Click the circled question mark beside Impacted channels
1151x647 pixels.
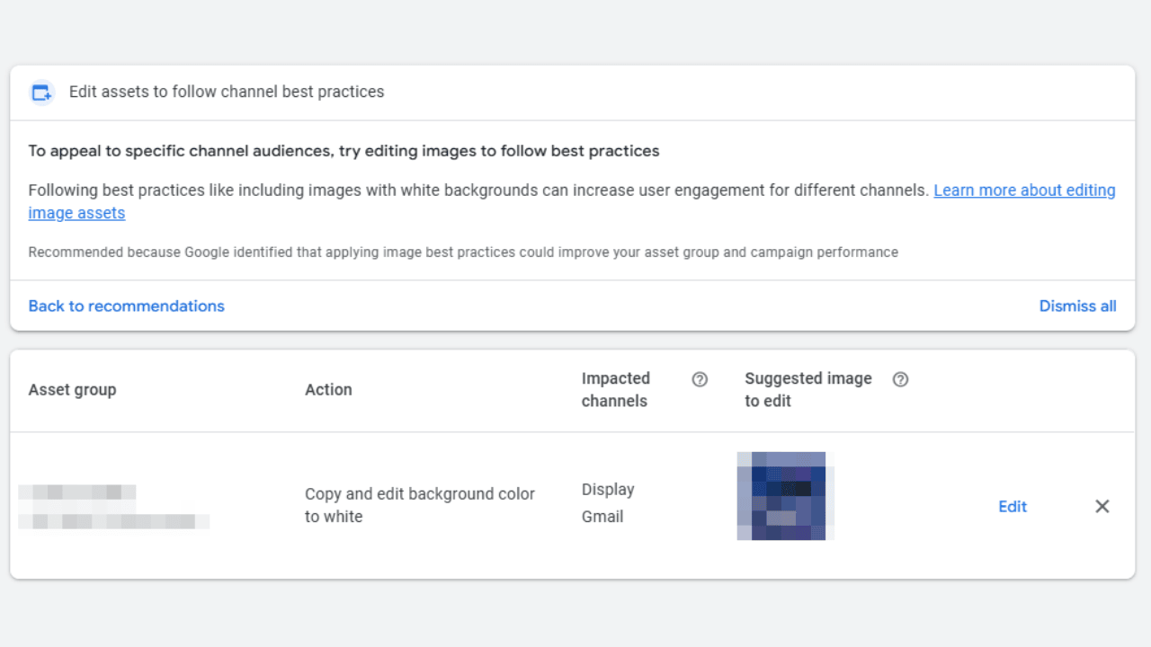(700, 379)
